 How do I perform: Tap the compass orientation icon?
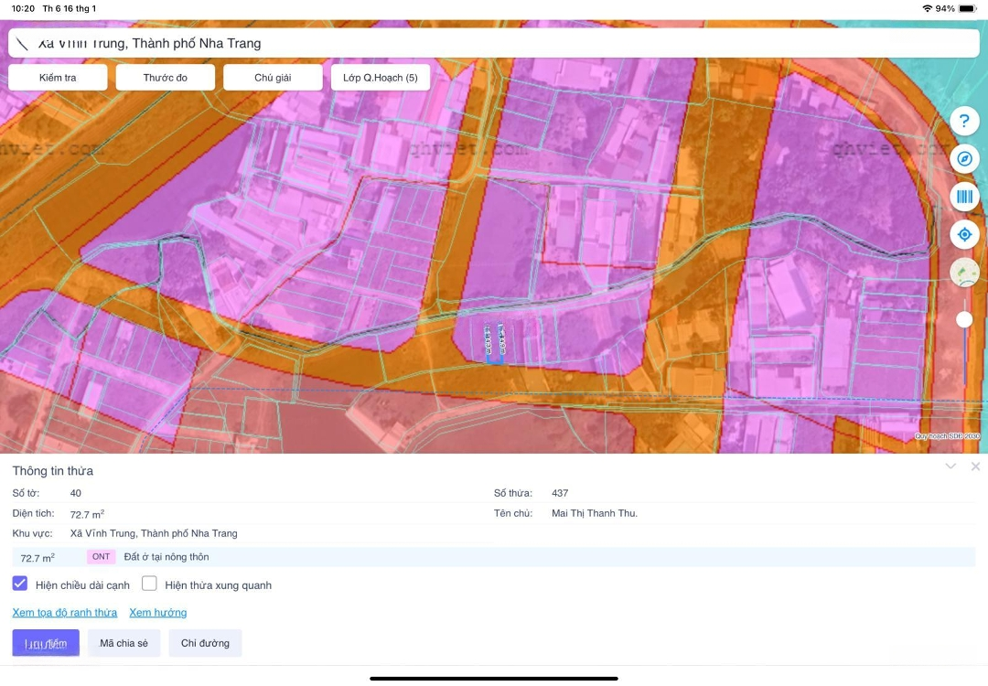click(964, 159)
